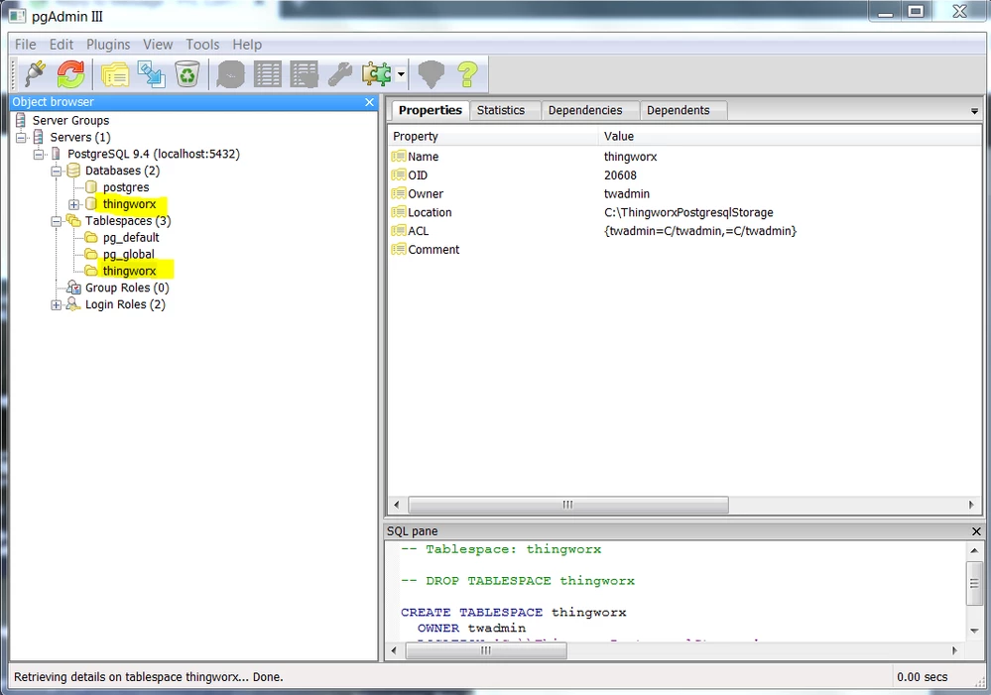Open the Help menu
Image resolution: width=991 pixels, height=695 pixels.
coord(246,45)
